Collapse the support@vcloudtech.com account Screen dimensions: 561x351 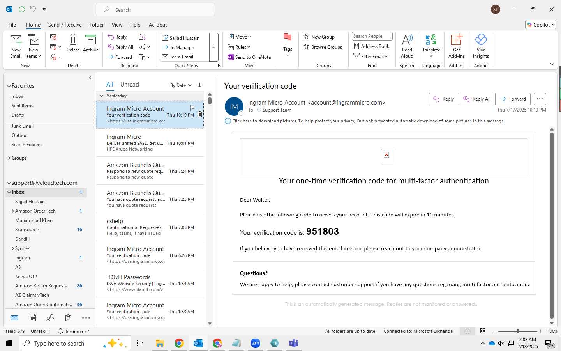click(x=9, y=183)
